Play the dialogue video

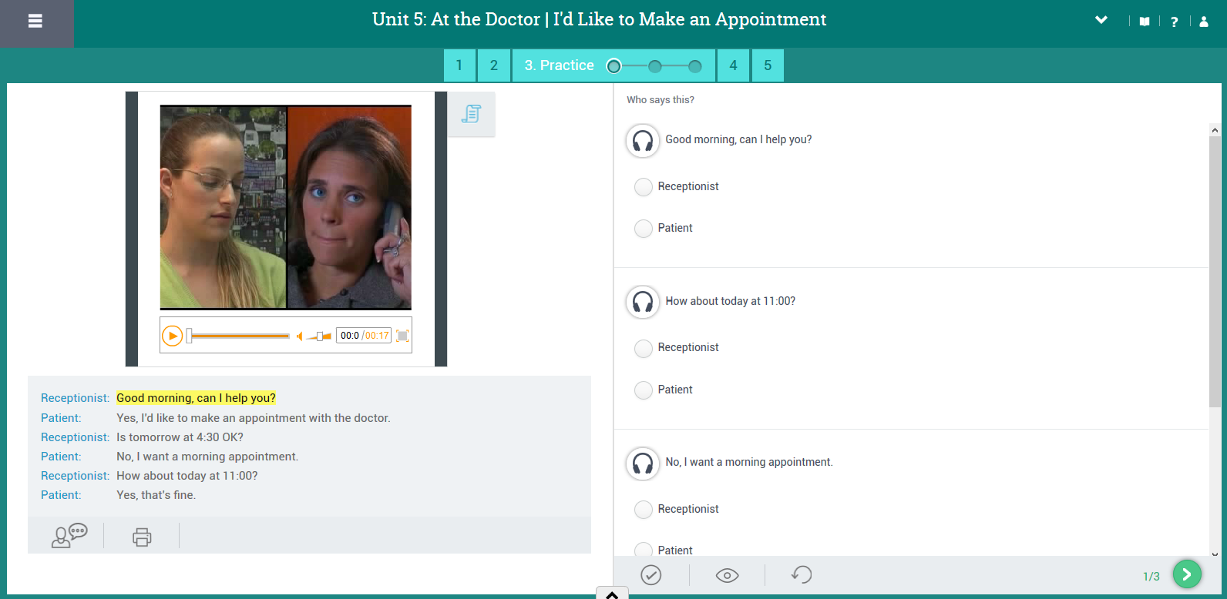tap(173, 336)
